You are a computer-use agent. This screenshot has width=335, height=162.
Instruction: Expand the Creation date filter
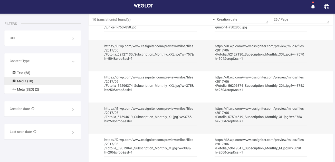(x=43, y=109)
